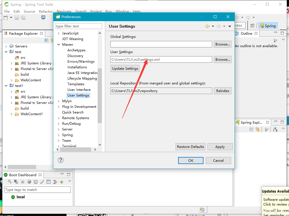The width and height of the screenshot is (289, 216).
Task: Collapse the Maven preferences node
Action: [59, 45]
